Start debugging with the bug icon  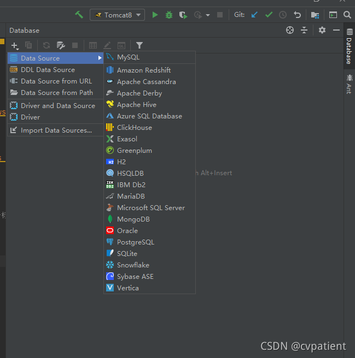pos(169,15)
